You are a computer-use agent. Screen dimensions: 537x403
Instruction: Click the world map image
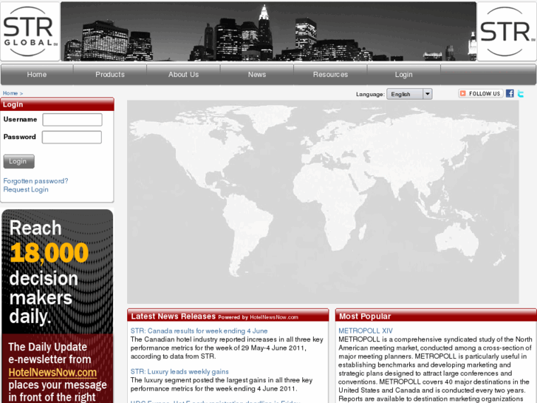(x=323, y=202)
